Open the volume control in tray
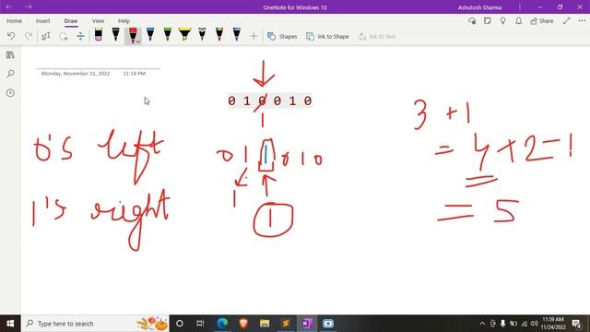Screen dimensions: 590x332 tap(534, 324)
